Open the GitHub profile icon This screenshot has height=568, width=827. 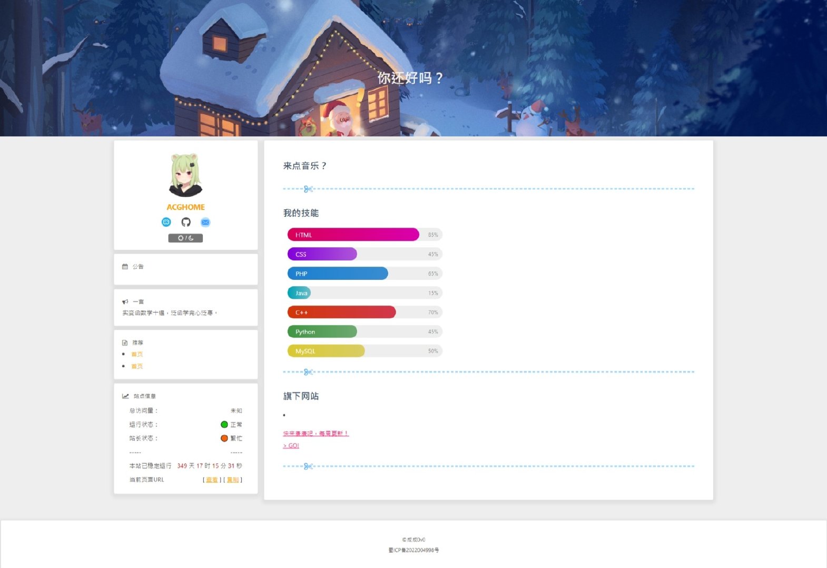(186, 222)
